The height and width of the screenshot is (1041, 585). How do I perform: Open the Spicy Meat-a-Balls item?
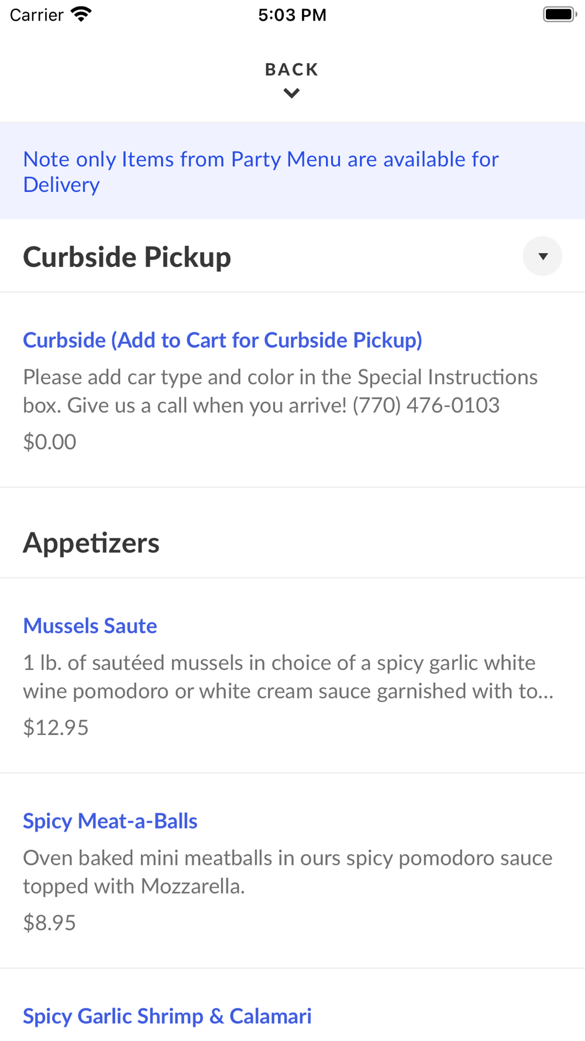pyautogui.click(x=110, y=821)
